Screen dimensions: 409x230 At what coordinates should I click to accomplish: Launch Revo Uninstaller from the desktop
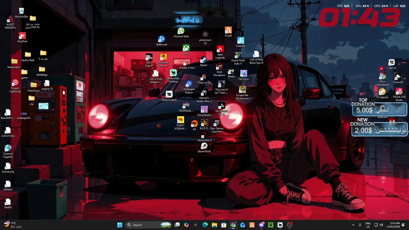[x=382, y=80]
